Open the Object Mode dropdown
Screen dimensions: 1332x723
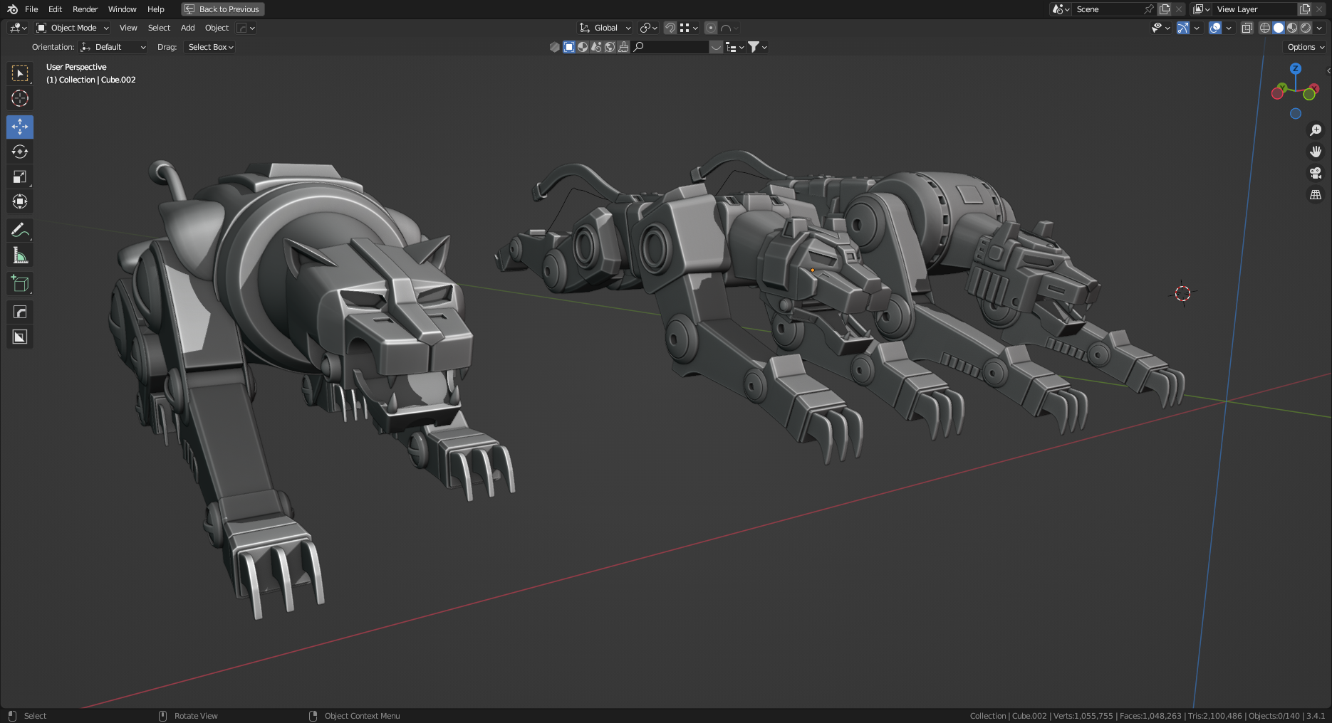click(x=73, y=28)
